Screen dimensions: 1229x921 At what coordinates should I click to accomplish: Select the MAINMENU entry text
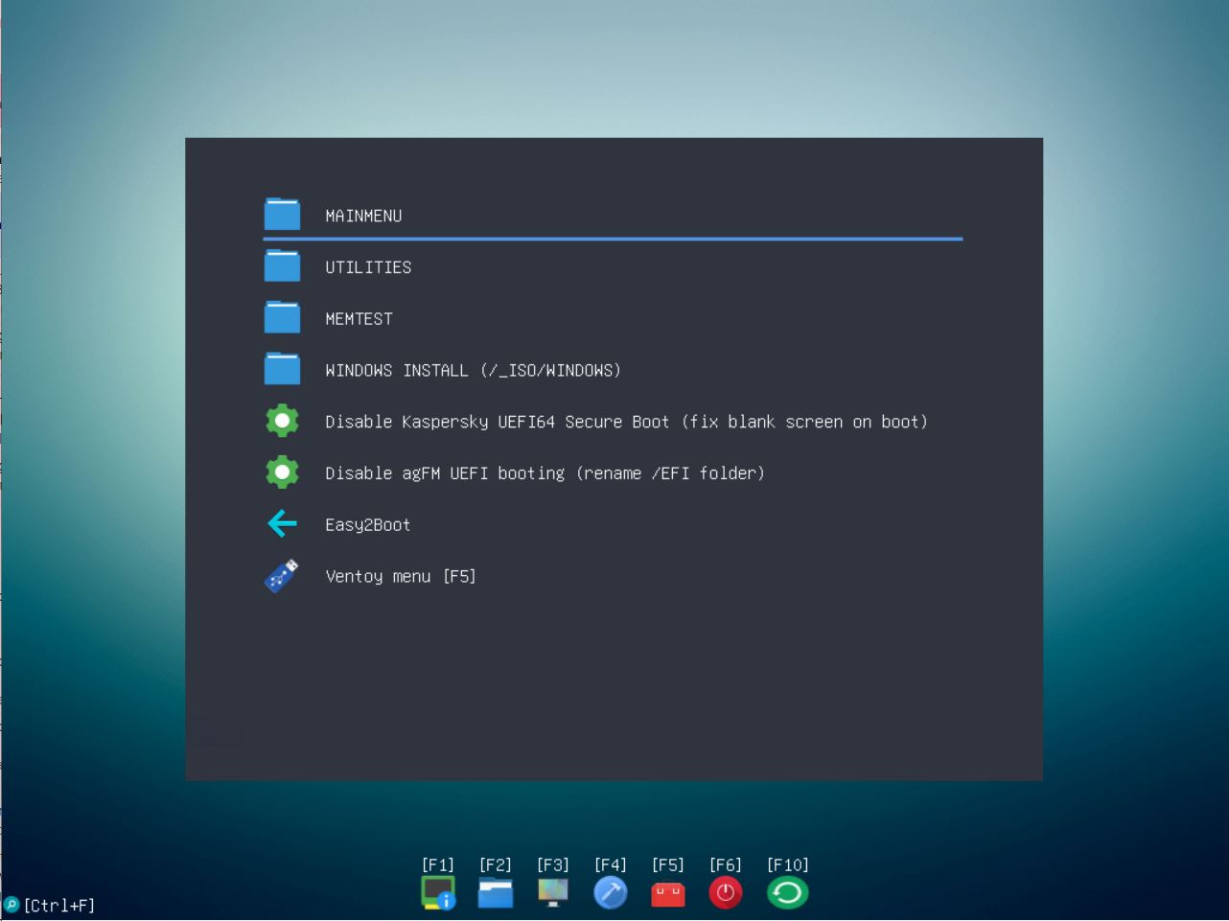point(363,216)
